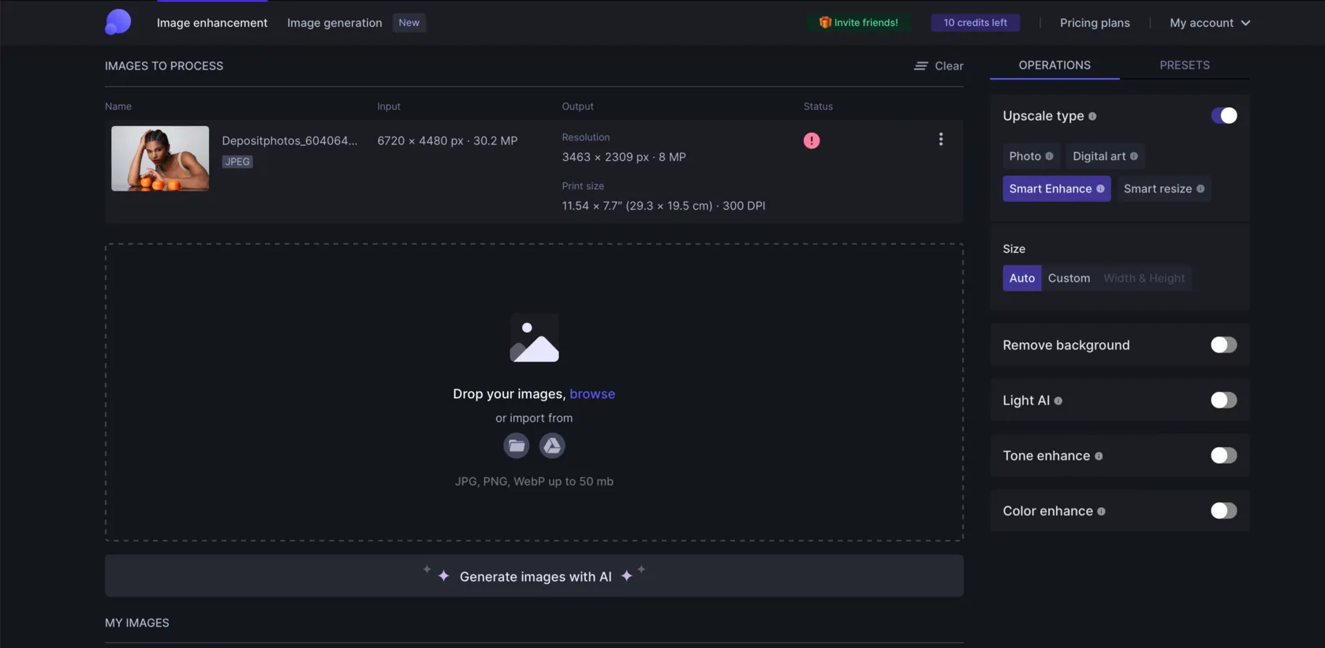Viewport: 1325px width, 648px height.
Task: Click the purple app logo
Action: tap(118, 22)
